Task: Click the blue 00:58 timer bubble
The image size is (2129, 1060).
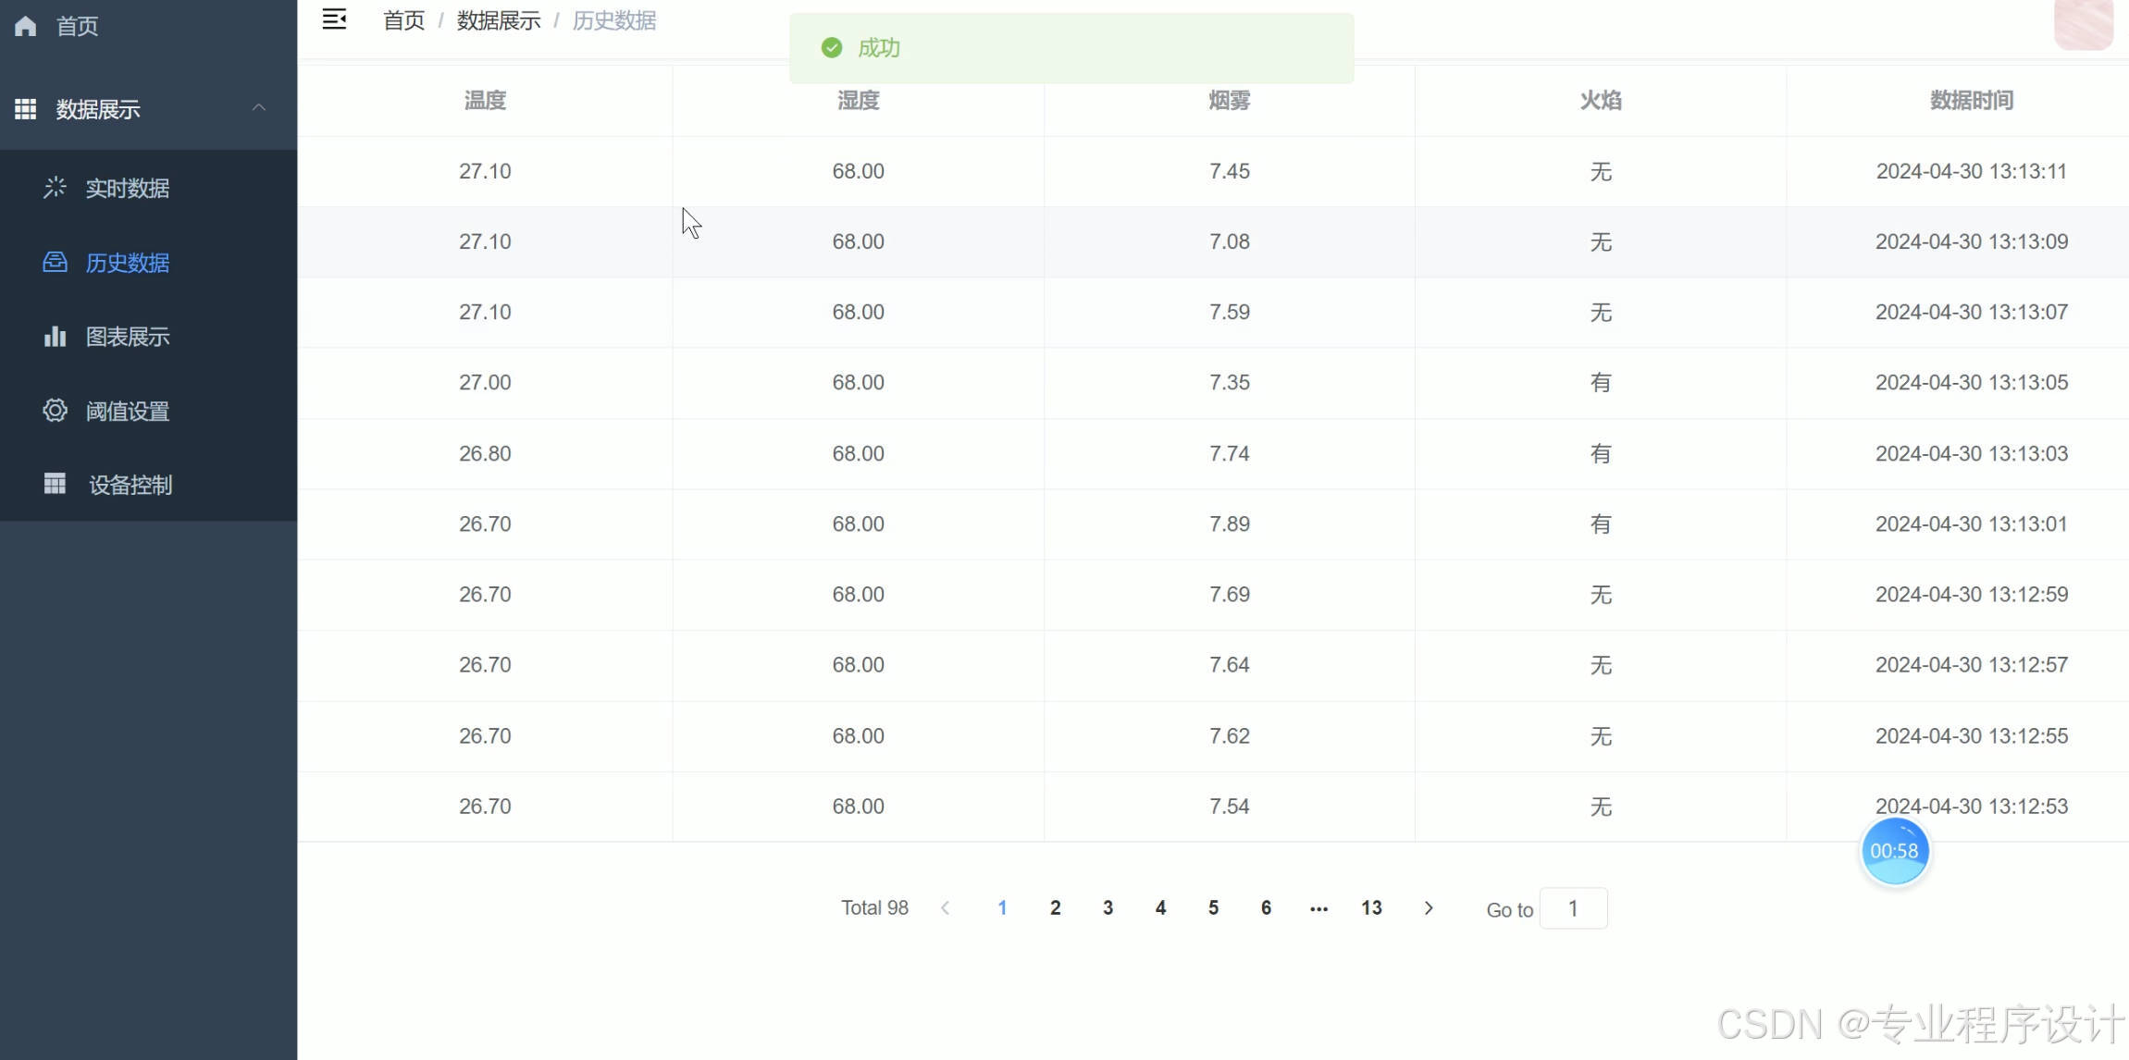Action: coord(1894,851)
